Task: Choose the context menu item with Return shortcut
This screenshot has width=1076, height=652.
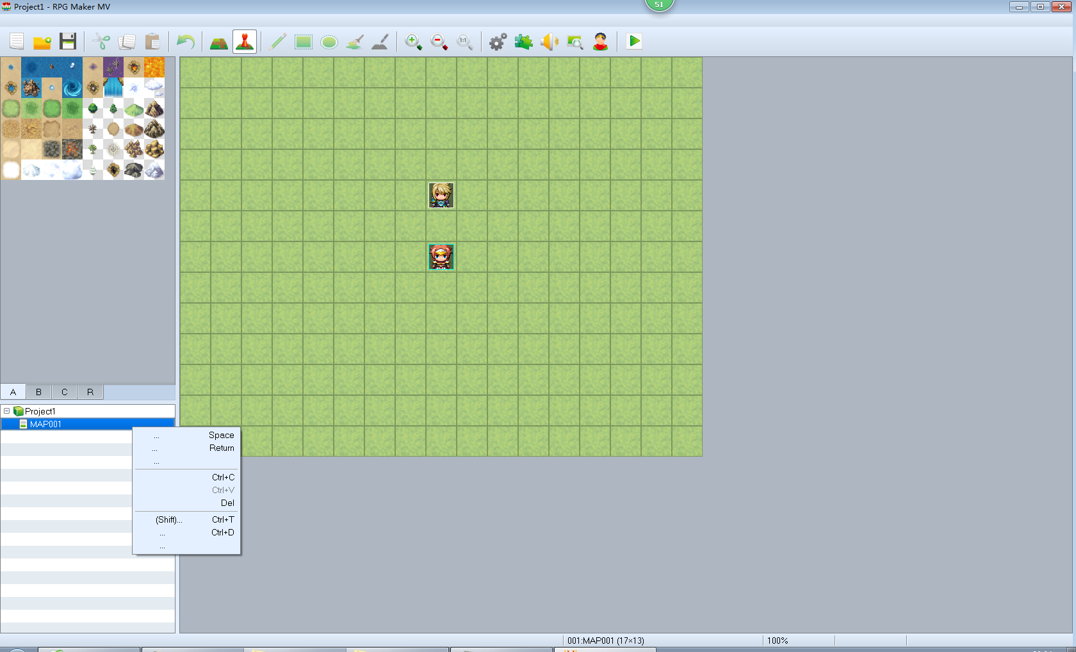Action: pyautogui.click(x=186, y=448)
